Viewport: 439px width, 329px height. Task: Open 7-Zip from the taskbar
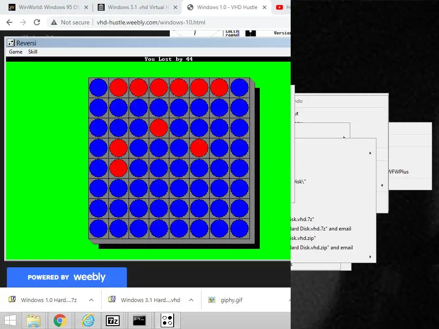click(113, 320)
